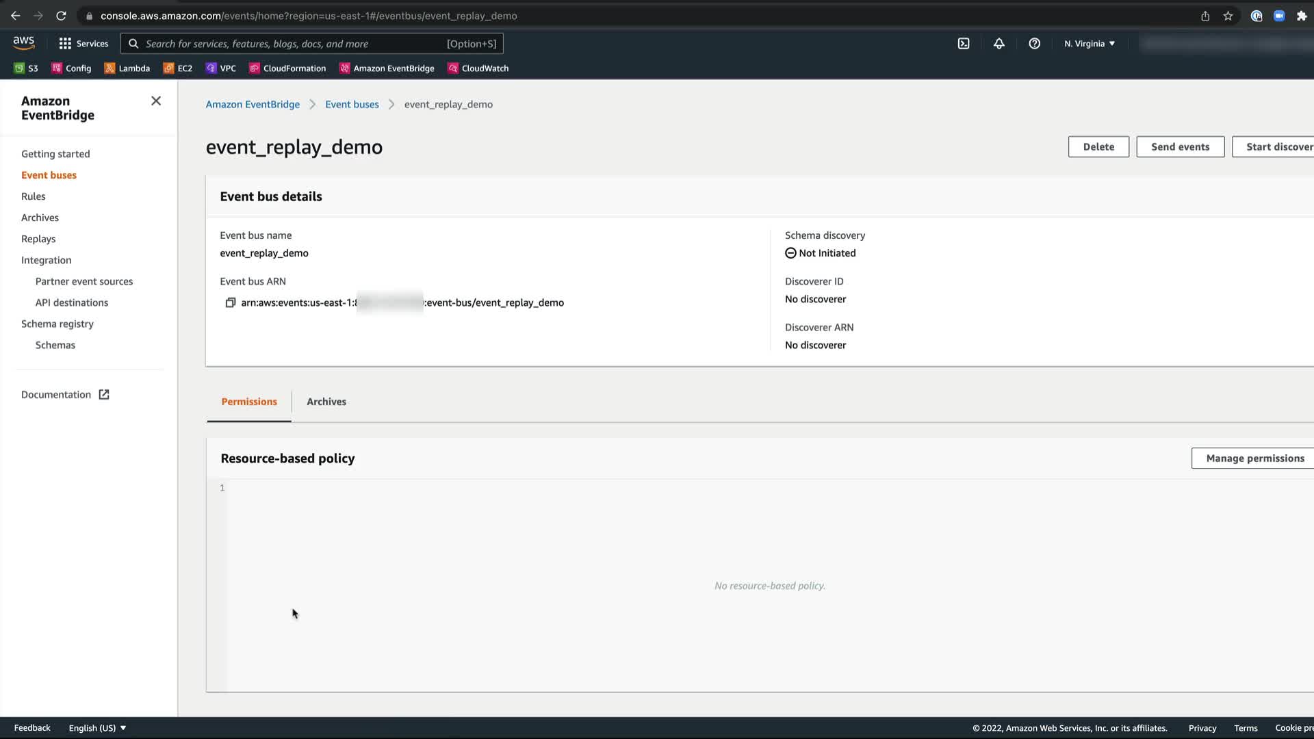The height and width of the screenshot is (739, 1314).
Task: Switch to the Archives tab
Action: click(326, 402)
